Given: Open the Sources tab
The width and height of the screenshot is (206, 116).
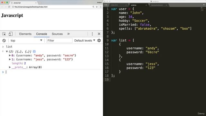Looking at the screenshot, I should pyautogui.click(x=57, y=34).
